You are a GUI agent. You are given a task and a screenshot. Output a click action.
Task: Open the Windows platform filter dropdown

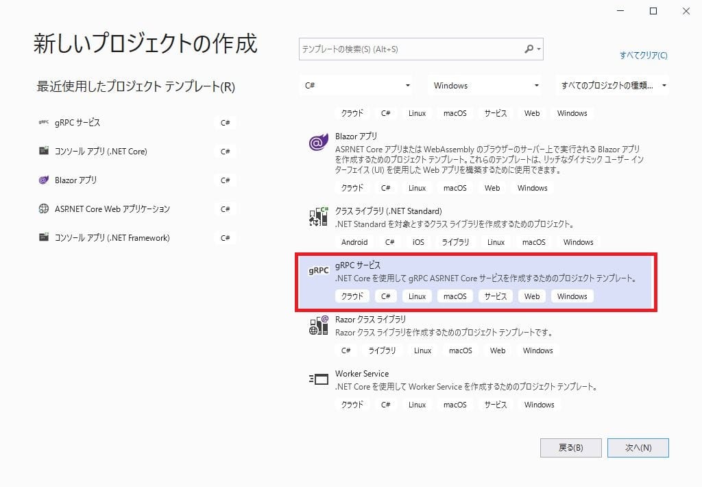pos(485,85)
